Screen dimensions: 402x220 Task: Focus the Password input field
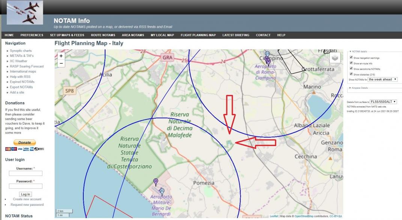pyautogui.click(x=26, y=186)
